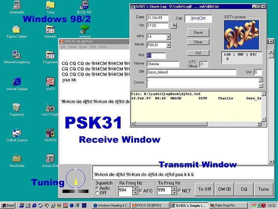Open the Help menu in PSK31 window
278x209 pixels.
93,47
